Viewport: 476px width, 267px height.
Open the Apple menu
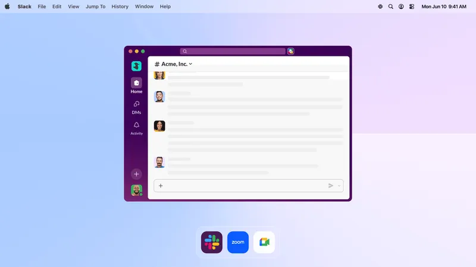(7, 7)
